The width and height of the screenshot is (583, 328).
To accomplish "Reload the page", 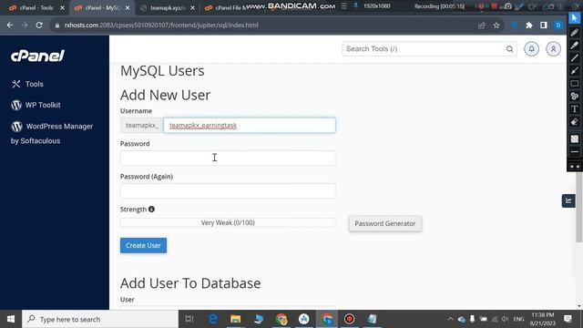I will 39,26.
